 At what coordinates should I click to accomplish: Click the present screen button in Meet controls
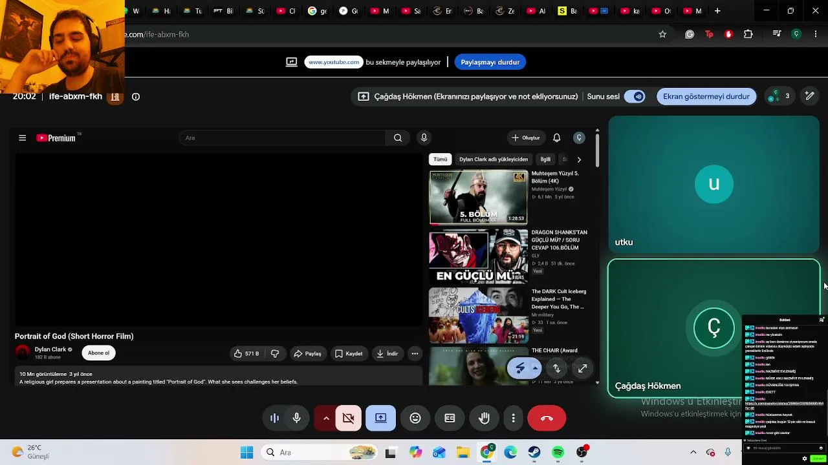(x=380, y=418)
